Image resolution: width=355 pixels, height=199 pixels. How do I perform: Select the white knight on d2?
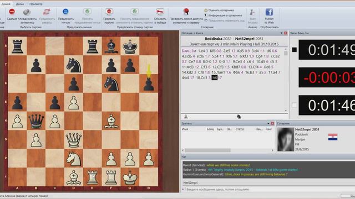(x=74, y=159)
